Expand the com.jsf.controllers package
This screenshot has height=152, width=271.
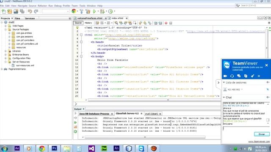click(9, 41)
